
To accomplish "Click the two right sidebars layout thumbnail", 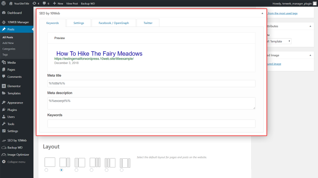I will pos(95,163).
